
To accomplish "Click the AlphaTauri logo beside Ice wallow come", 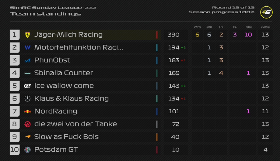I will tap(27, 86).
